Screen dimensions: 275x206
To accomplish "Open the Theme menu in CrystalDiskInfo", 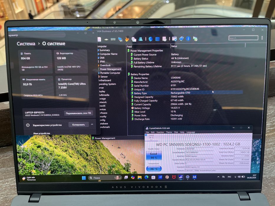I will coord(169,132).
